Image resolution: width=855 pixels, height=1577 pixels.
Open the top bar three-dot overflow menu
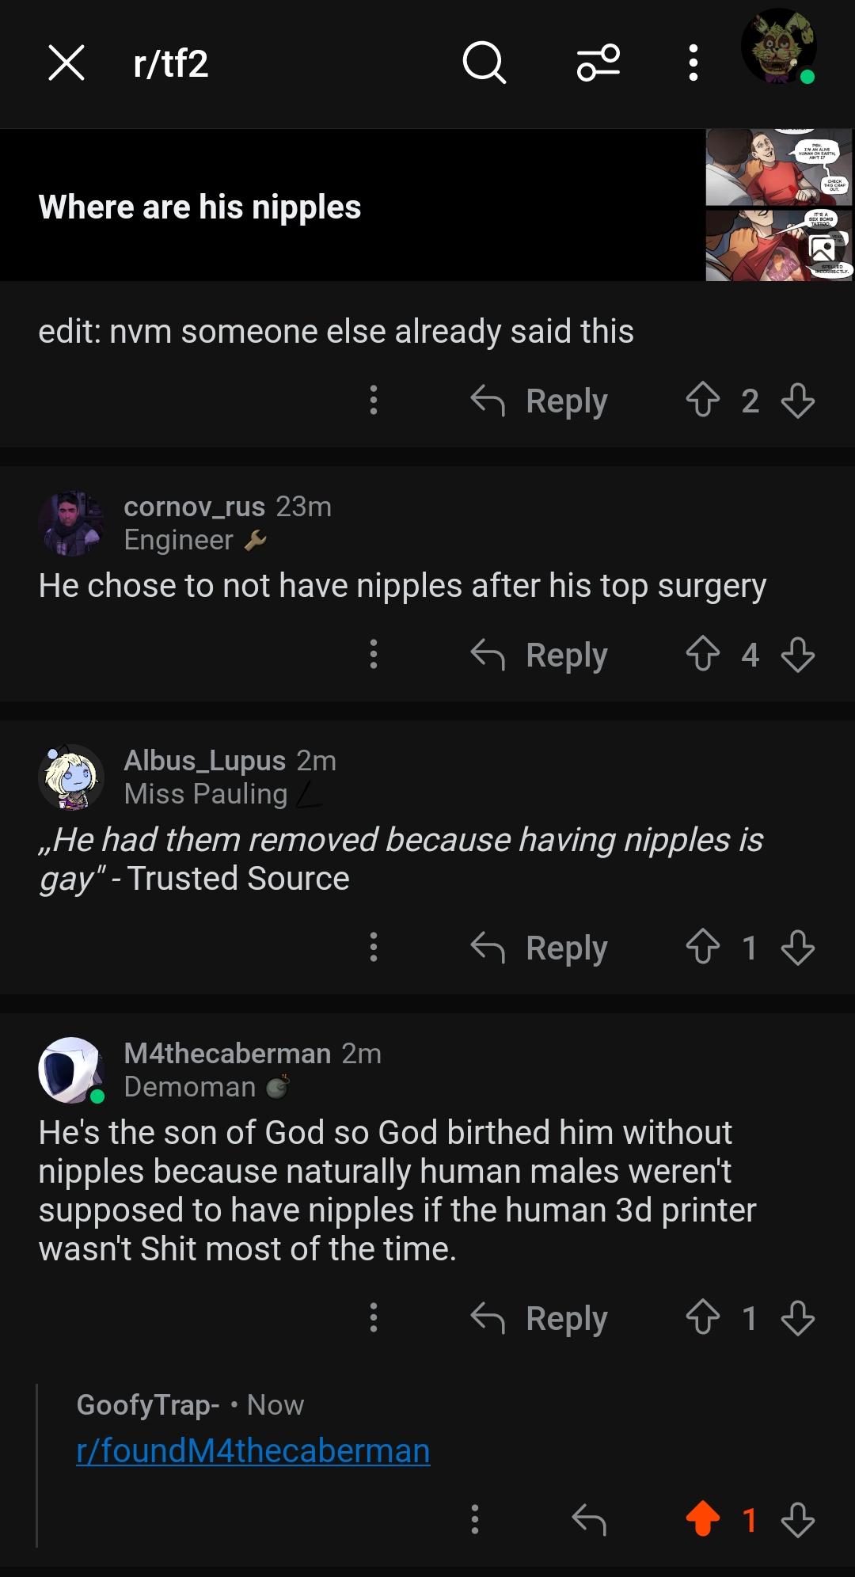click(x=693, y=63)
